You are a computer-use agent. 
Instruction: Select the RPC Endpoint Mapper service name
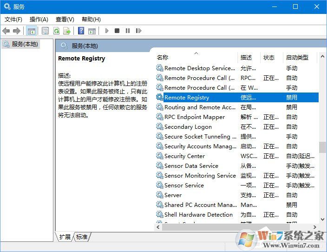[195, 117]
